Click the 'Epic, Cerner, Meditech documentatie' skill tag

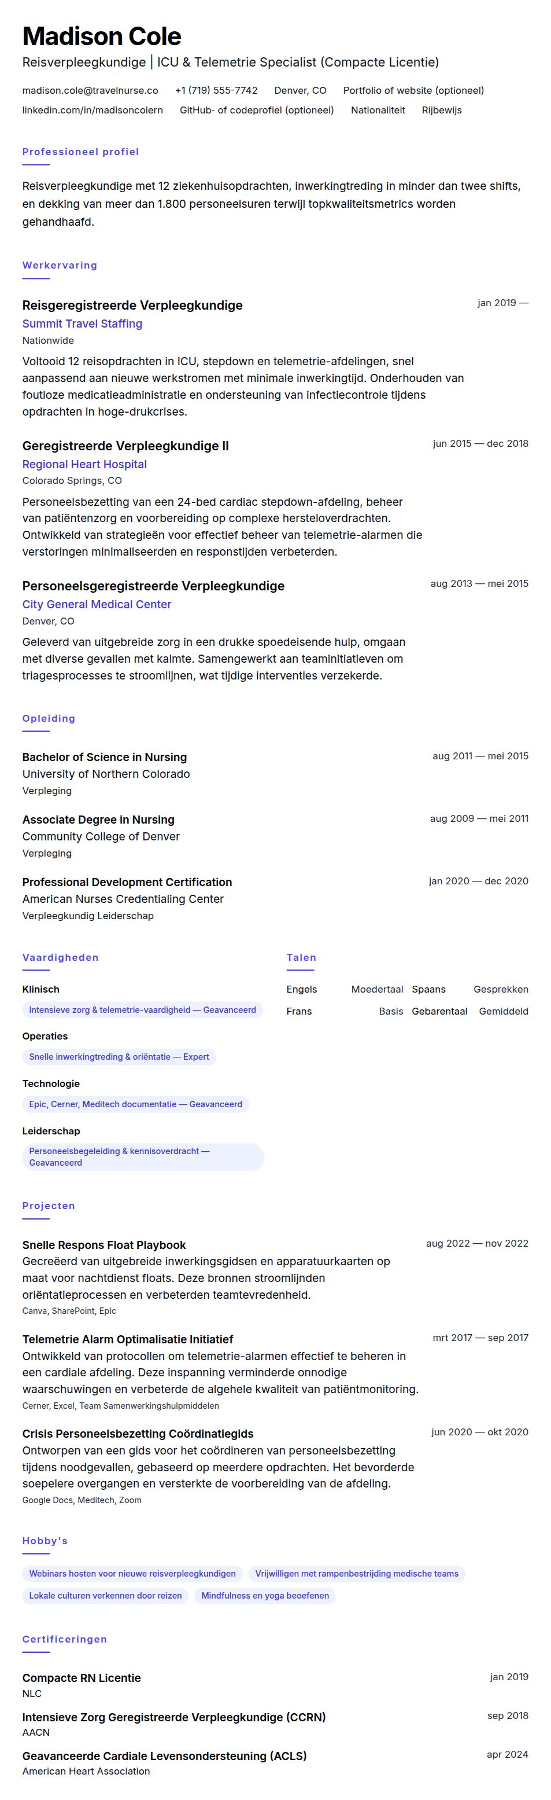point(135,1104)
